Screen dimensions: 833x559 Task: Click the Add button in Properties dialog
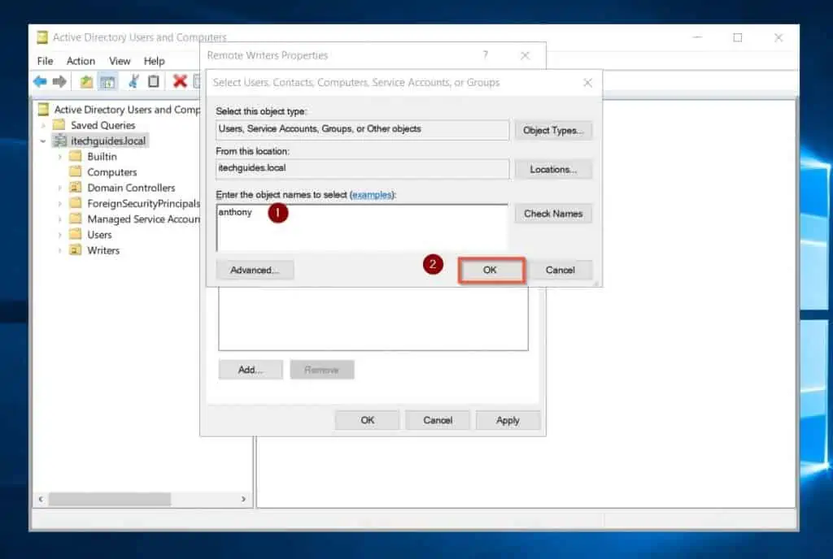(251, 370)
